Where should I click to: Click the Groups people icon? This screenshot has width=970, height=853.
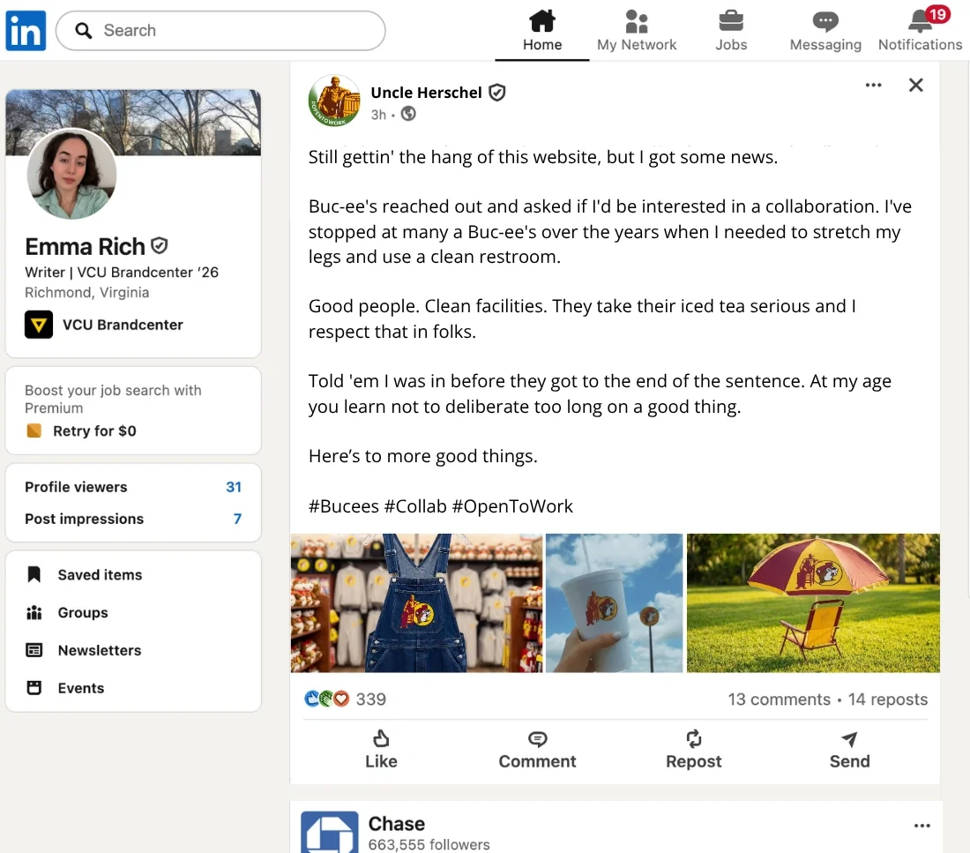[34, 612]
